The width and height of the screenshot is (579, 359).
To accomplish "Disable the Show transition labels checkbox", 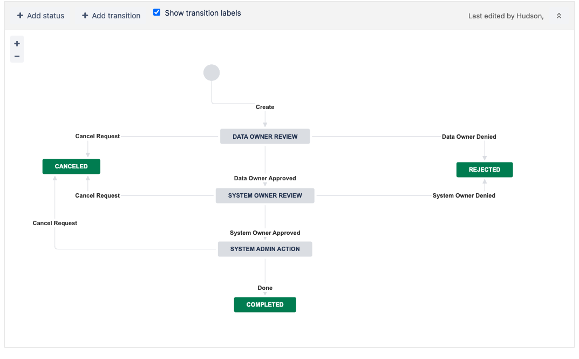I will (x=156, y=12).
